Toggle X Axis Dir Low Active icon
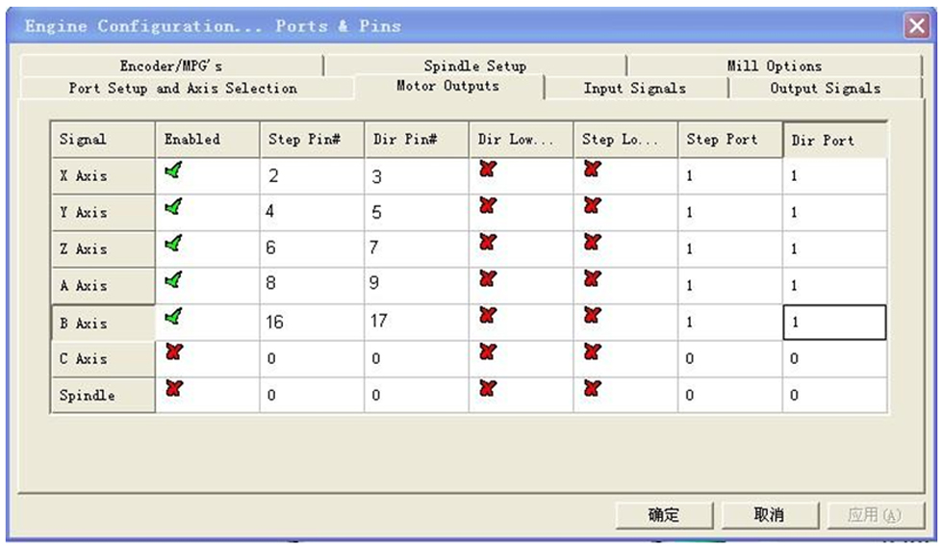 click(487, 169)
